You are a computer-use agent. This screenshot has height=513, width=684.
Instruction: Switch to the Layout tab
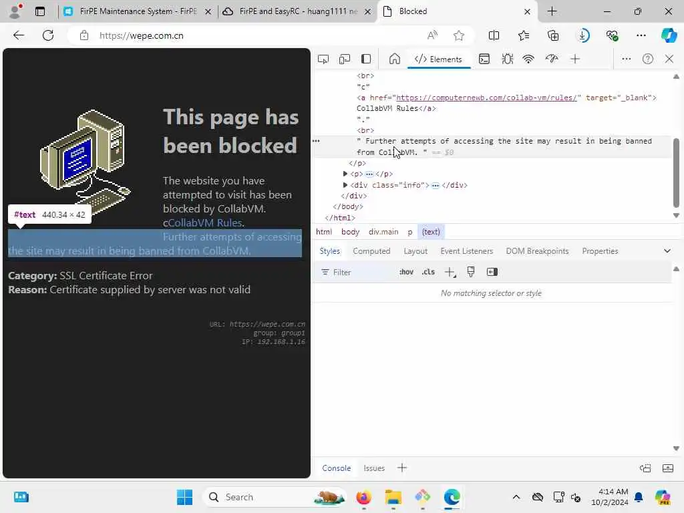click(415, 251)
